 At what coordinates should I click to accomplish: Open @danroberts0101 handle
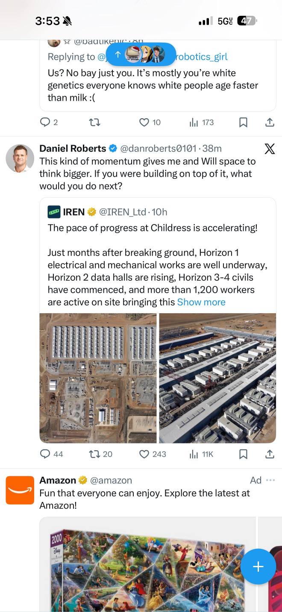[159, 149]
